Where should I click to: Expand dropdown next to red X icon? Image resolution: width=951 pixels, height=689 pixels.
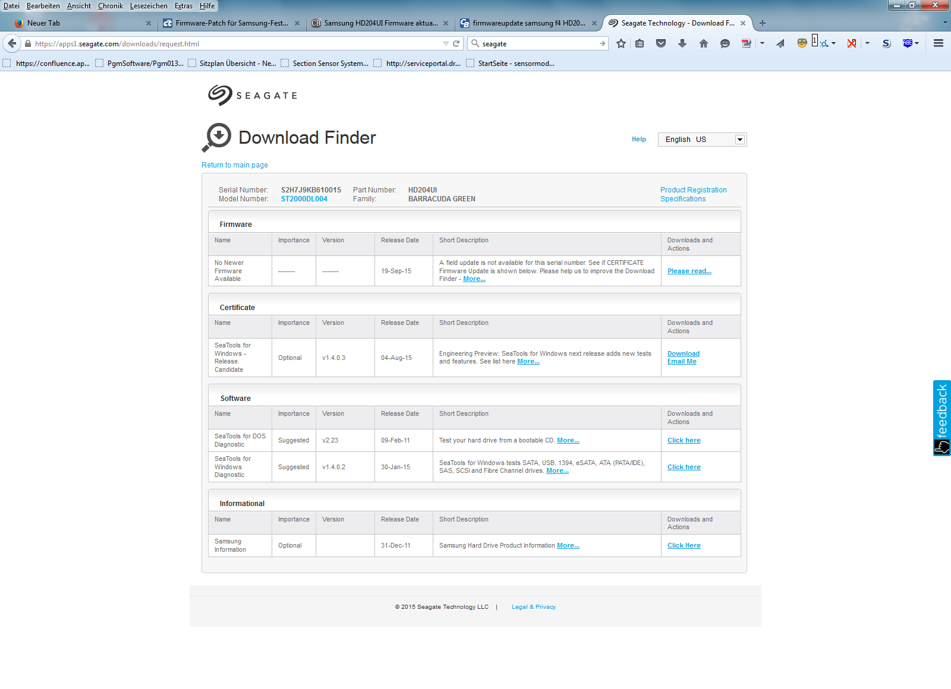tap(867, 43)
